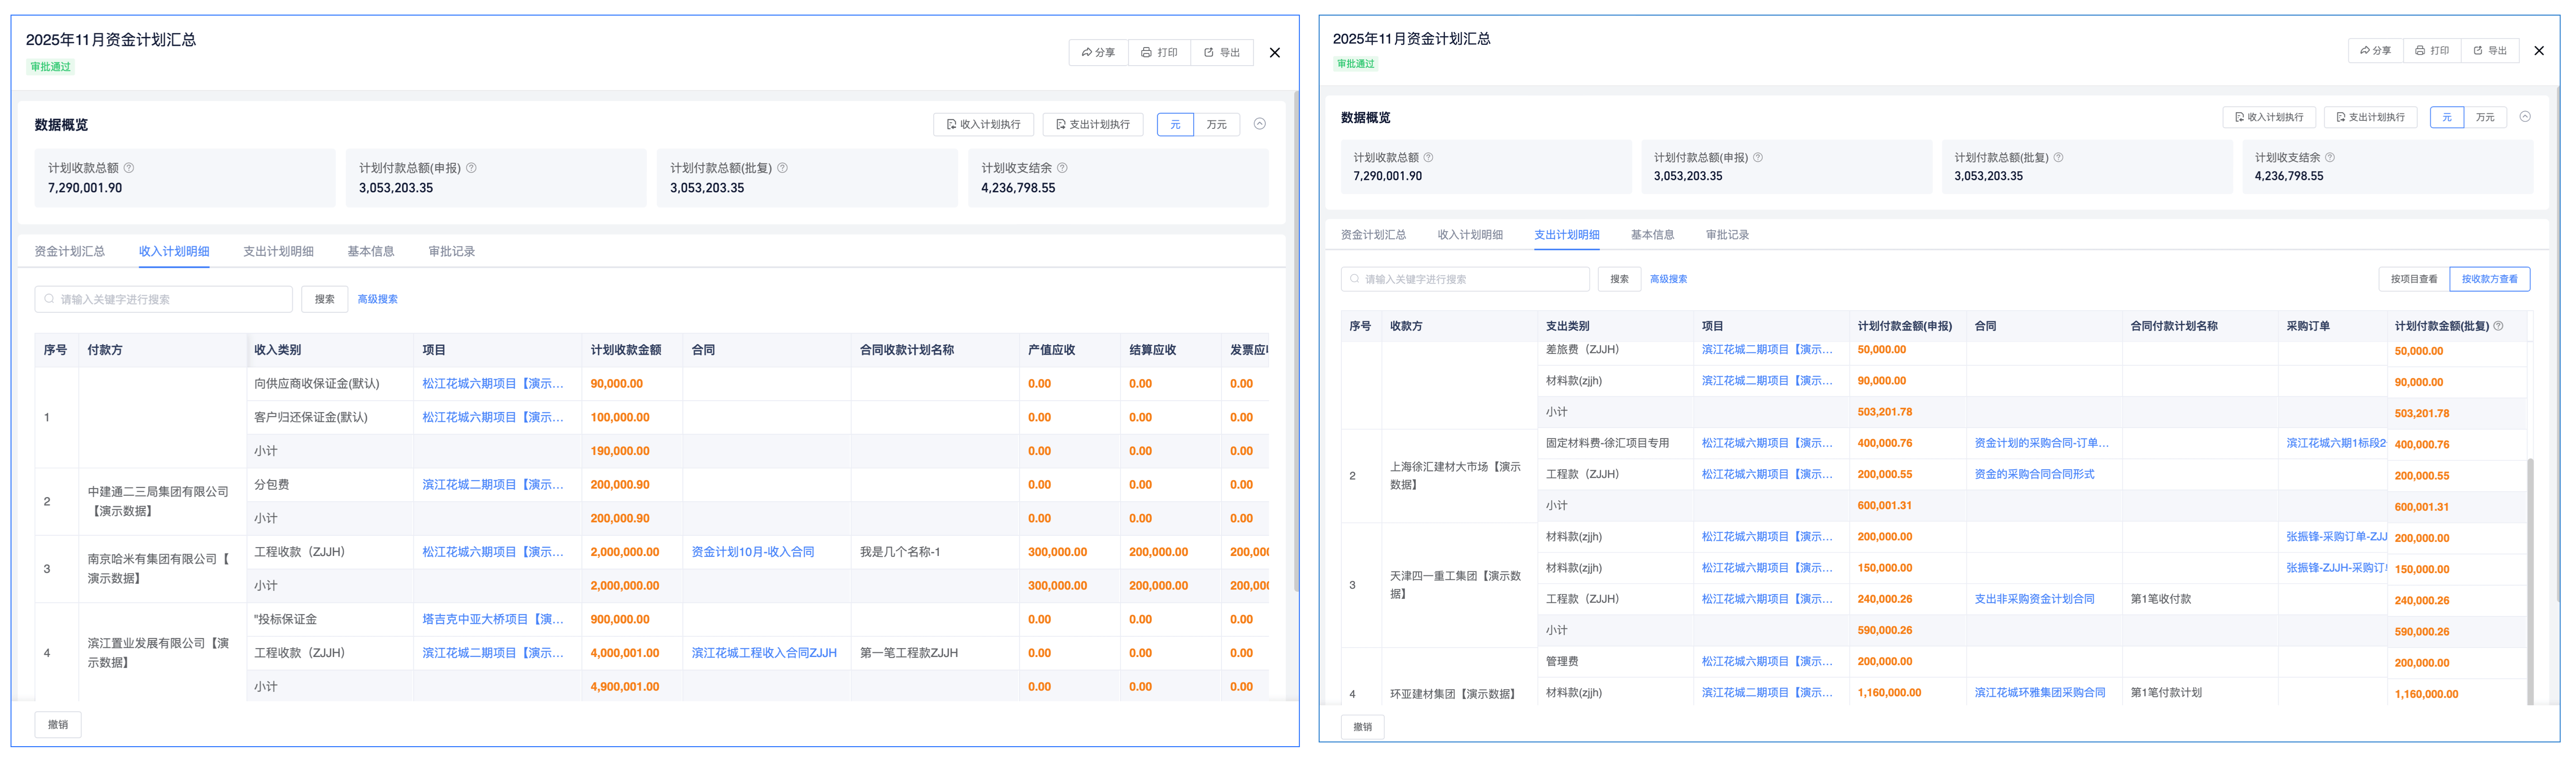Viewport: 2576px width, 758px height.
Task: Click the help icon beside 计划收款总额 in the left window
Action: [129, 168]
